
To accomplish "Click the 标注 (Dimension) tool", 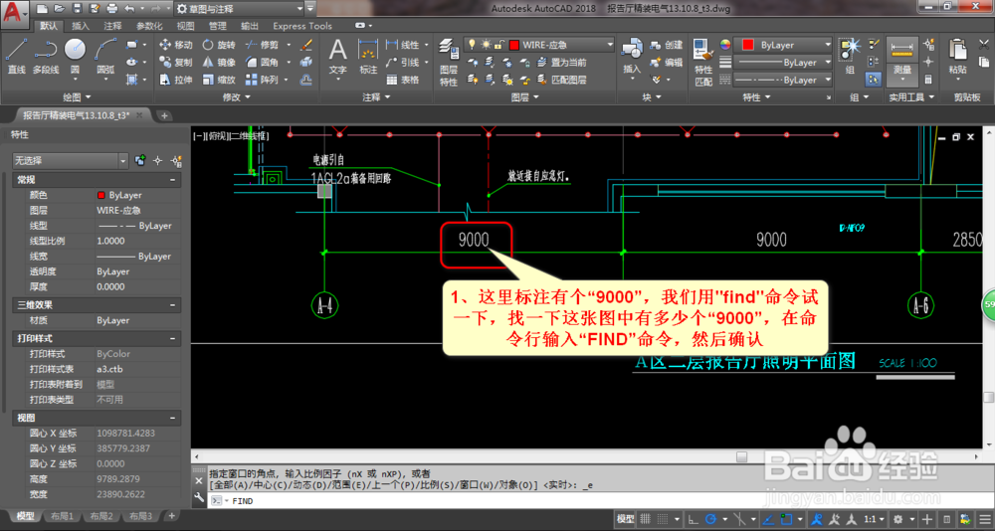I will (368, 56).
